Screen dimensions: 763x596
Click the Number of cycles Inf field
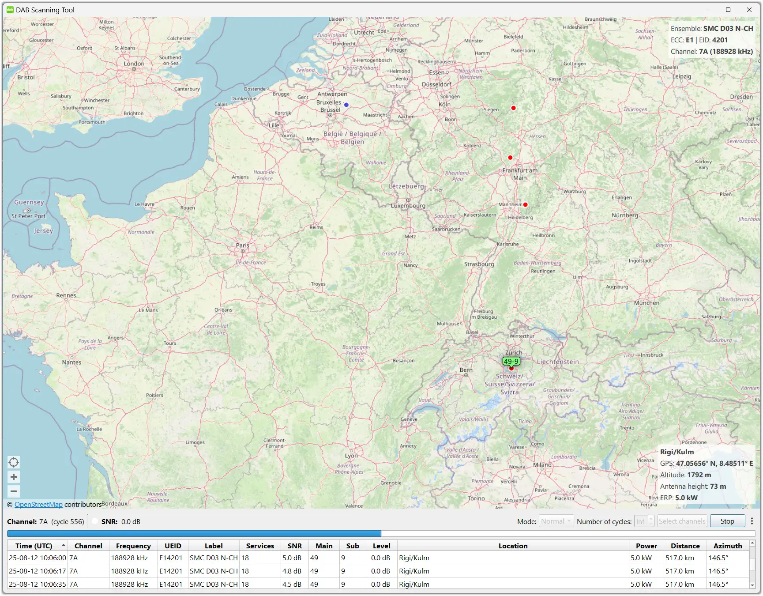point(641,521)
